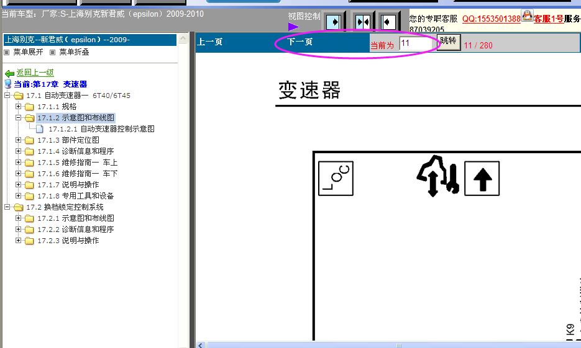Screen dimensions: 581x348
Task: Click the LOC locator icon in diagram
Action: point(336,178)
